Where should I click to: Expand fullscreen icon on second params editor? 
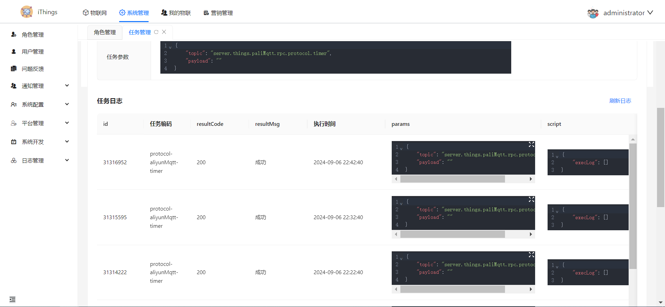click(531, 199)
